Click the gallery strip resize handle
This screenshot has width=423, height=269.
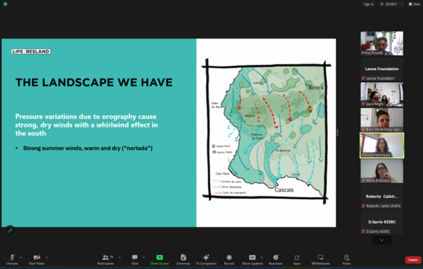(x=337, y=133)
